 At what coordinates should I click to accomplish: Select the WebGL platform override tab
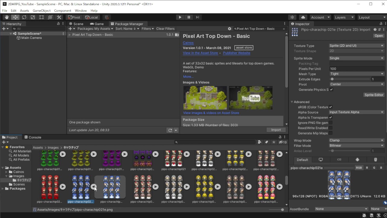click(x=376, y=160)
